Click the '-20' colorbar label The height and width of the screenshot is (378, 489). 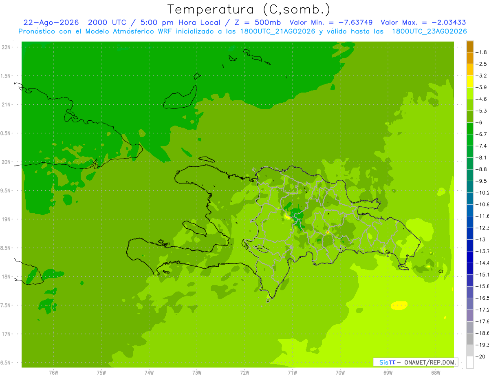(480, 356)
